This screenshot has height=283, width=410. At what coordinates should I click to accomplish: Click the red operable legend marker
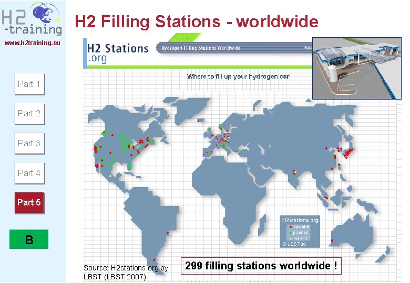point(291,227)
